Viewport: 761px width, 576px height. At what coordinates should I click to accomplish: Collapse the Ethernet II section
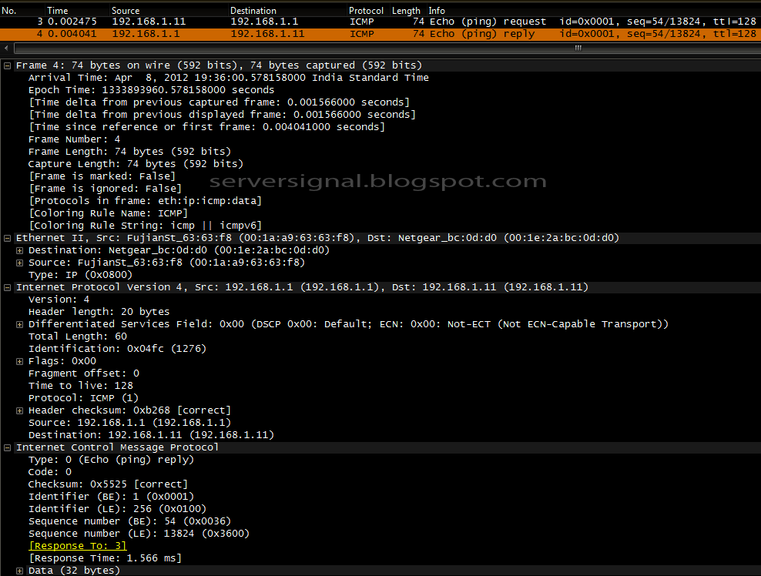pyautogui.click(x=7, y=237)
